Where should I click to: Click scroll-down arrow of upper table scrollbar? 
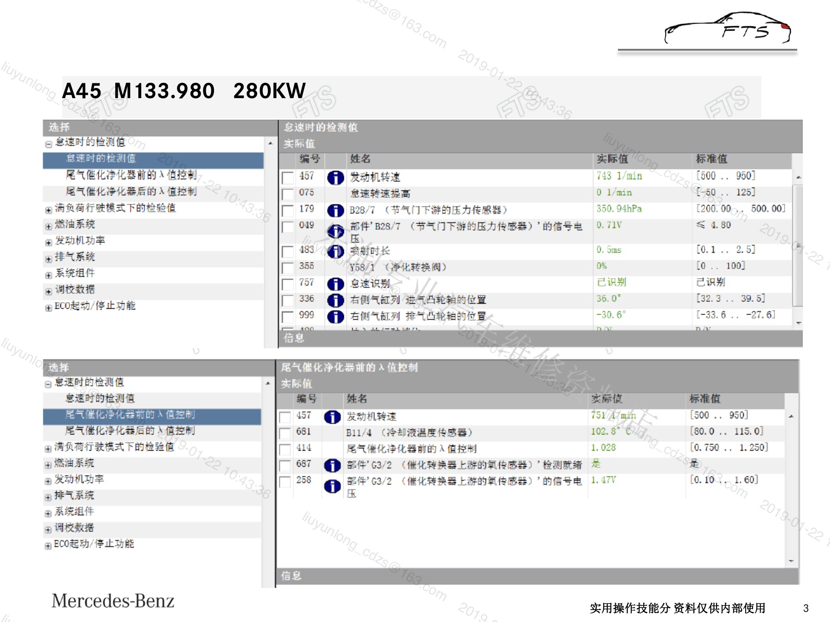coord(798,323)
